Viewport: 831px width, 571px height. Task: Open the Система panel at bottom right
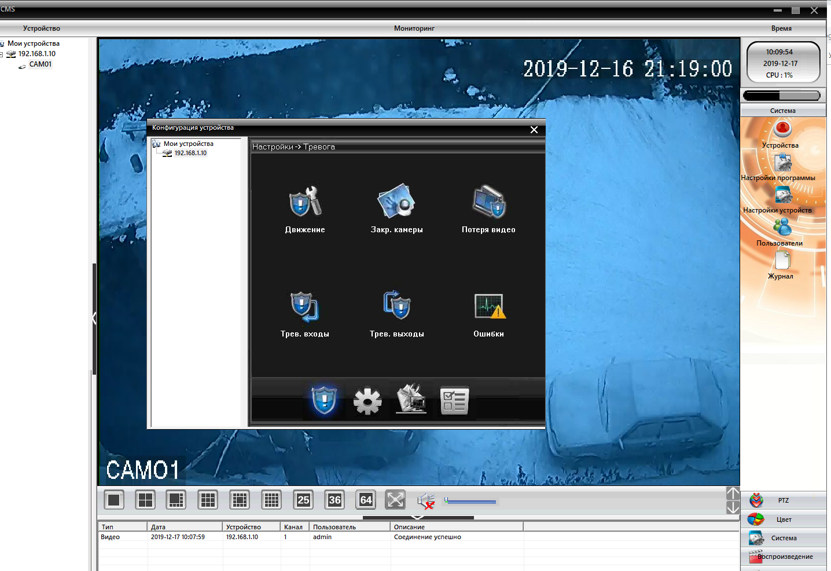(783, 538)
